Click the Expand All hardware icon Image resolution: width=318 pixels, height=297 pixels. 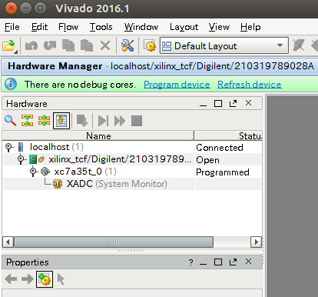[44, 121]
